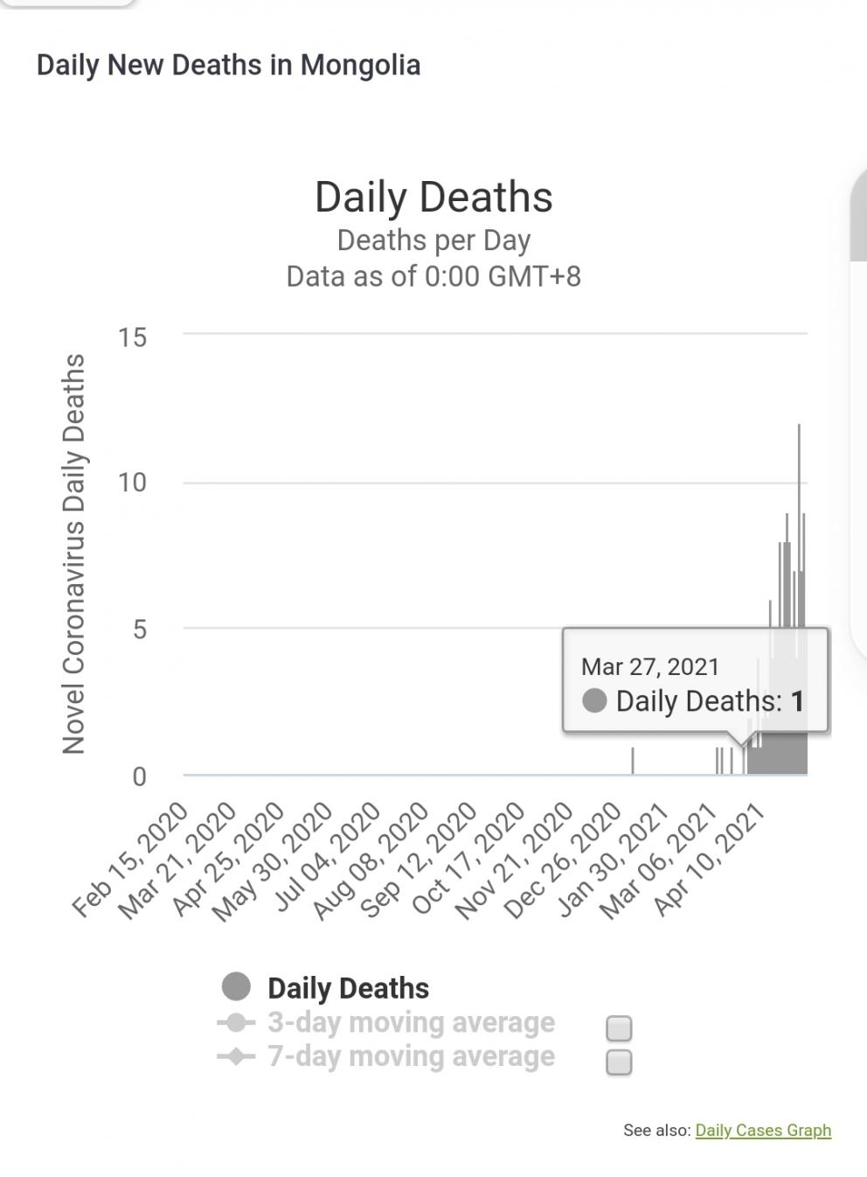
Task: Click the "3-day moving average" legend text
Action: click(x=411, y=1022)
